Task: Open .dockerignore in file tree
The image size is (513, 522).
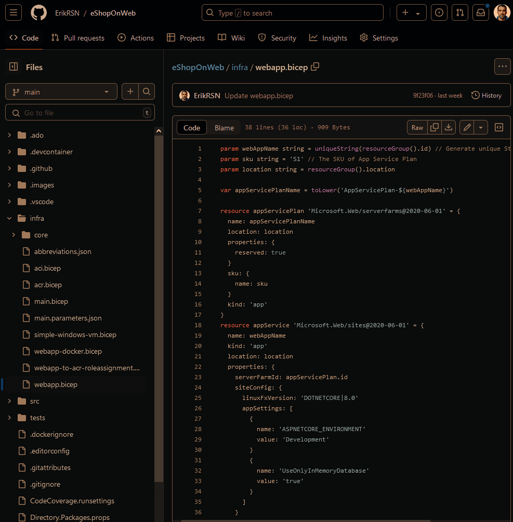Action: tap(51, 434)
